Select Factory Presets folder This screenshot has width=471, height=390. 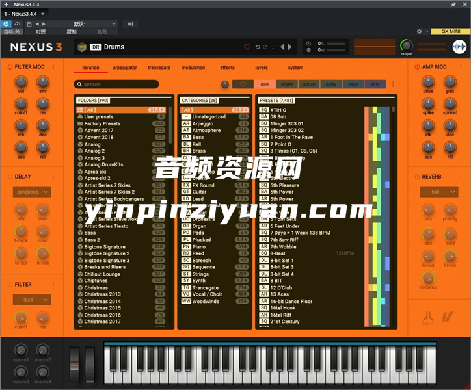[122, 123]
